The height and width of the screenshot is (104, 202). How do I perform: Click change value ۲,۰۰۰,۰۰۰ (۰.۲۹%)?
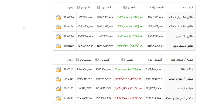126,69
